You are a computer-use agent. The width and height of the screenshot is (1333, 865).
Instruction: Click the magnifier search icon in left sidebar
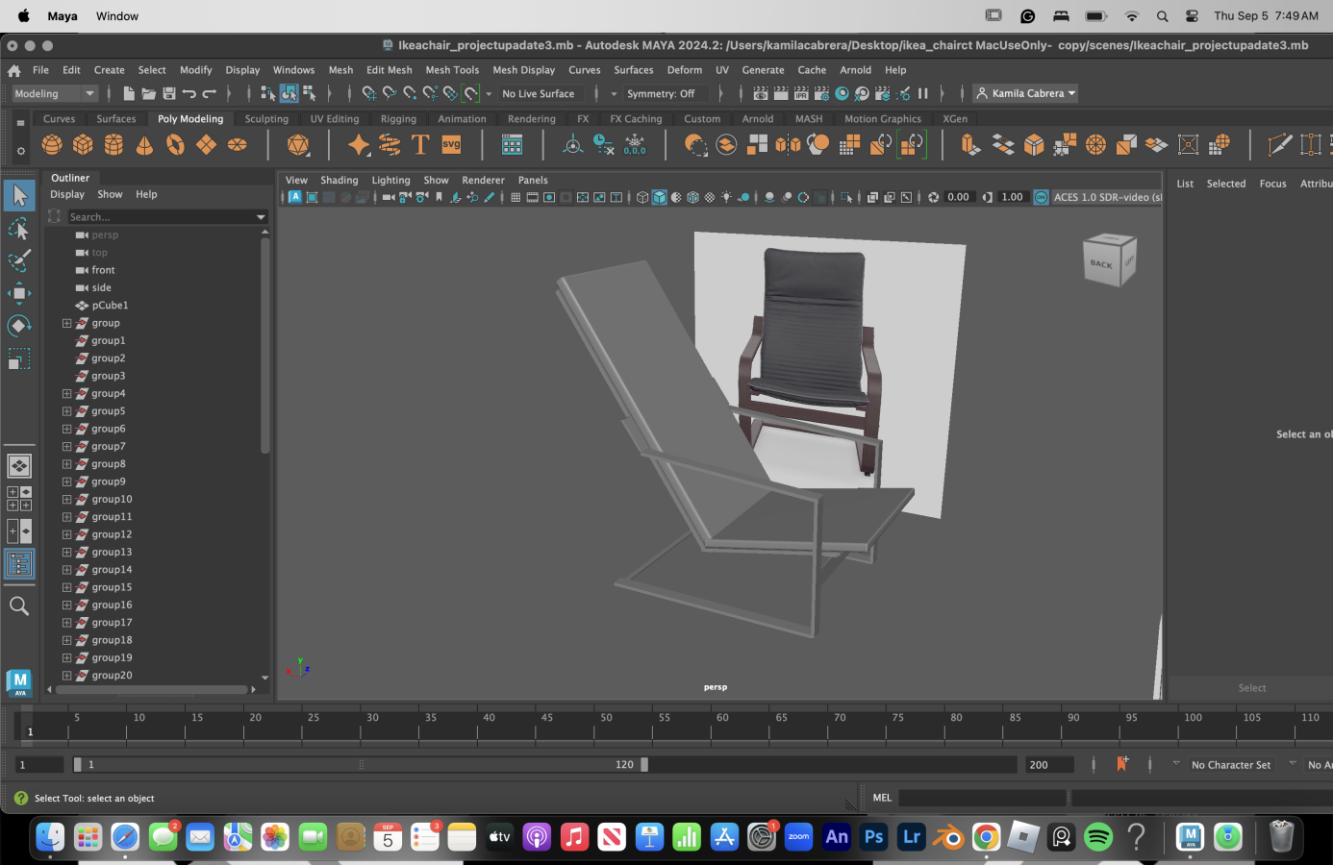tap(19, 605)
